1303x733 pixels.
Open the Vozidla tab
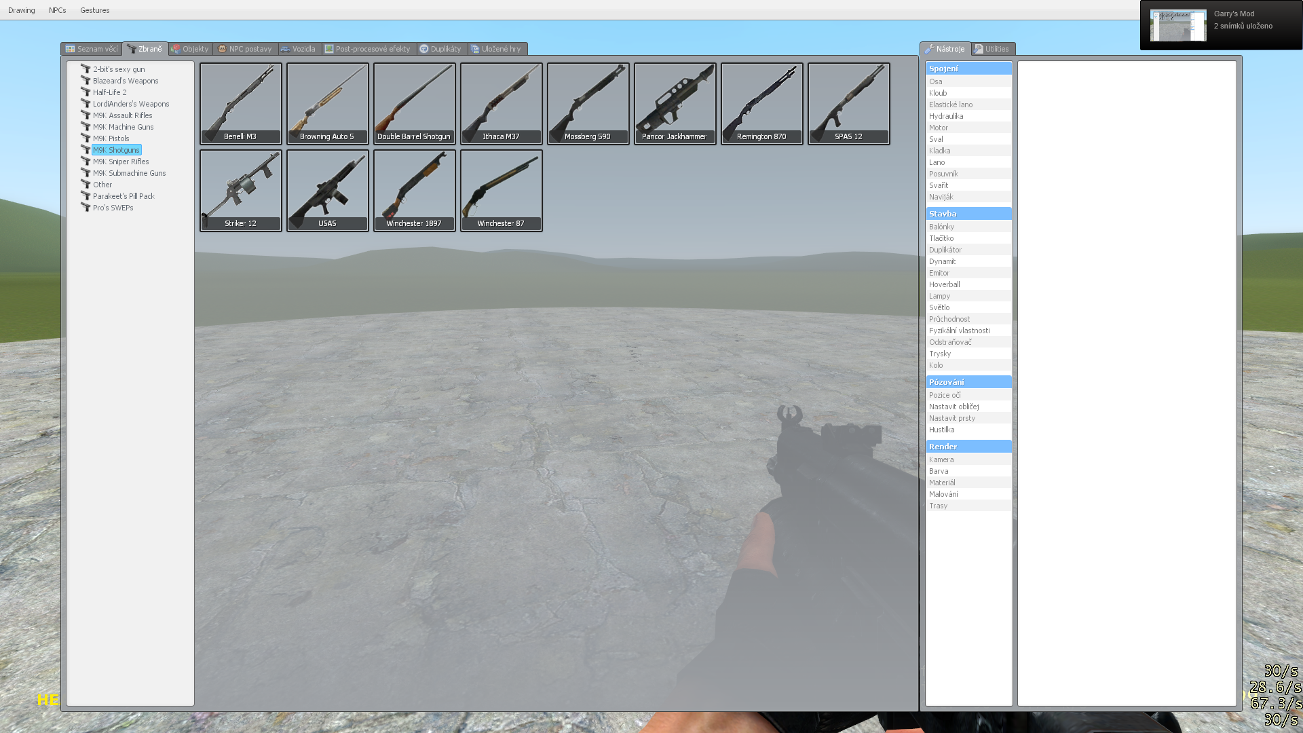[299, 49]
